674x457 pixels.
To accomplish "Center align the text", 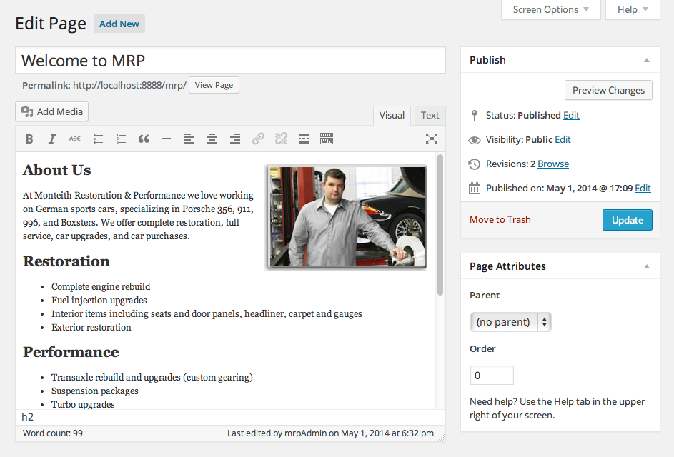I will (x=212, y=139).
